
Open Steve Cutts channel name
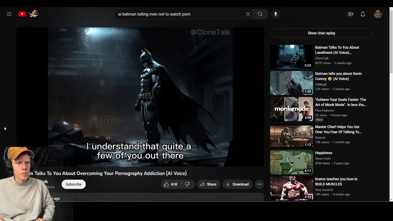click(323, 159)
